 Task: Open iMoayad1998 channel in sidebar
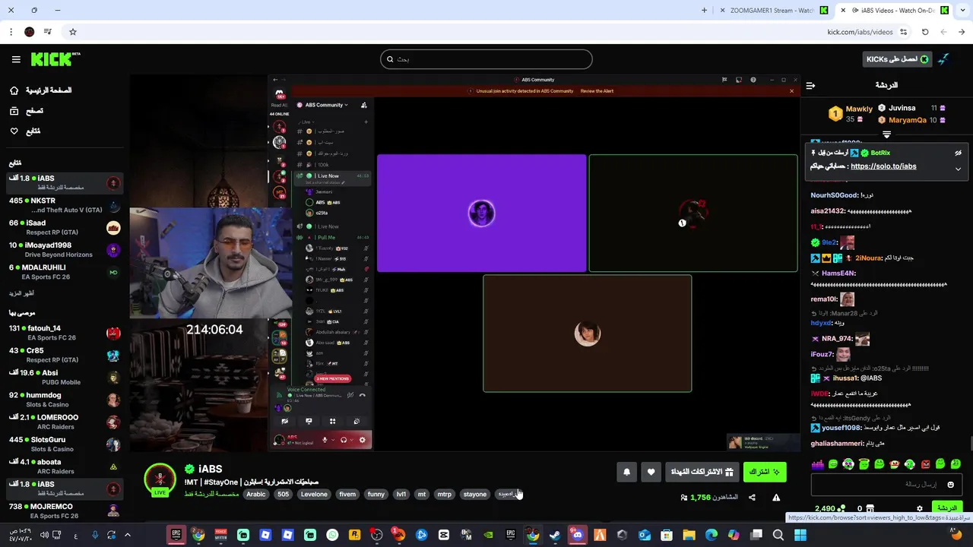tap(64, 250)
